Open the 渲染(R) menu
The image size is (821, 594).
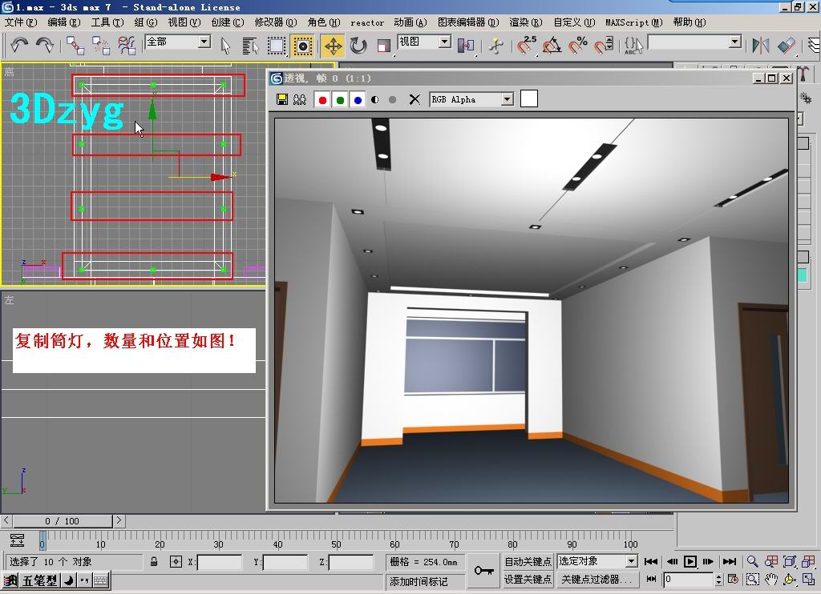click(x=525, y=22)
